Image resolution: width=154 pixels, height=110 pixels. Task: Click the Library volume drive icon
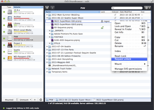pos(10,25)
